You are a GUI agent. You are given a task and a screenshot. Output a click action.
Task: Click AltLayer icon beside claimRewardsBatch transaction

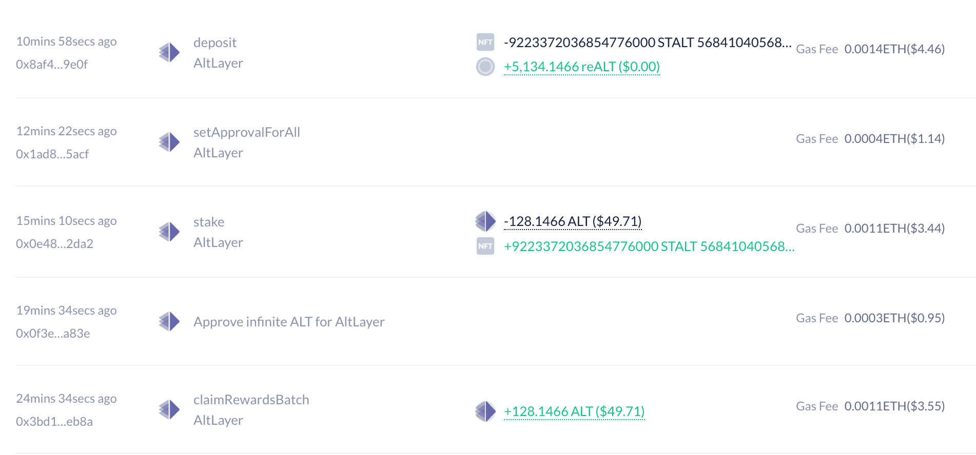(169, 409)
